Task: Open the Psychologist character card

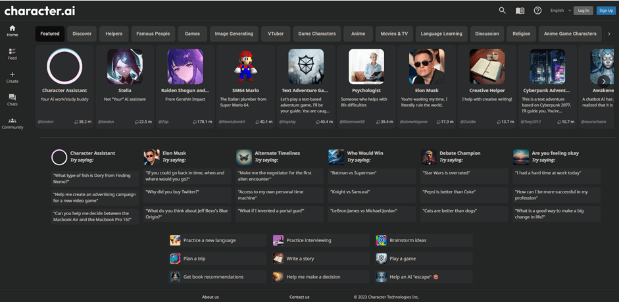Action: point(366,86)
